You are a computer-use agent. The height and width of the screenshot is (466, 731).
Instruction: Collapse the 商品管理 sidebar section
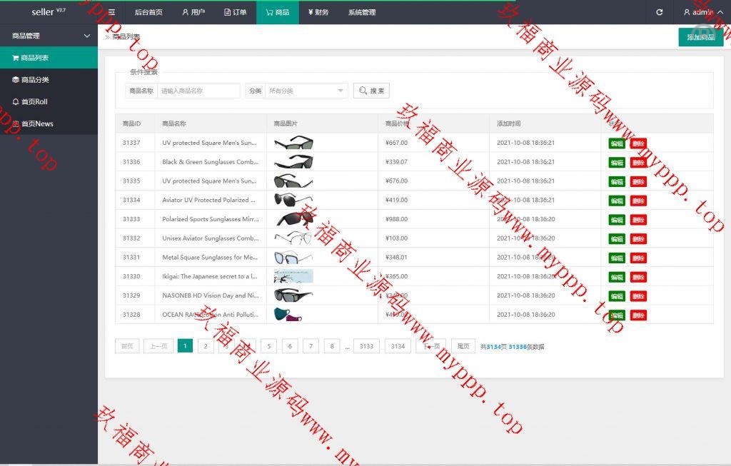[x=49, y=36]
